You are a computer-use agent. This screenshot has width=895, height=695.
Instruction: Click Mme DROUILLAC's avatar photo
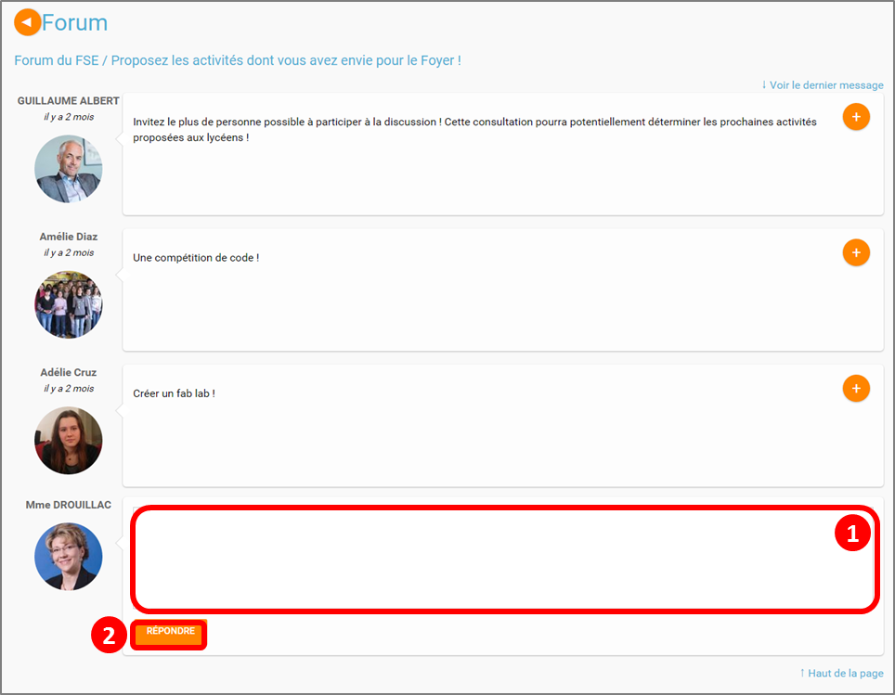point(68,557)
